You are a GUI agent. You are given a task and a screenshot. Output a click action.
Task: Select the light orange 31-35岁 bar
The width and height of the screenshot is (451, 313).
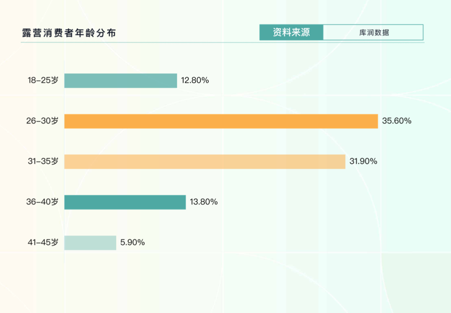[x=204, y=161]
